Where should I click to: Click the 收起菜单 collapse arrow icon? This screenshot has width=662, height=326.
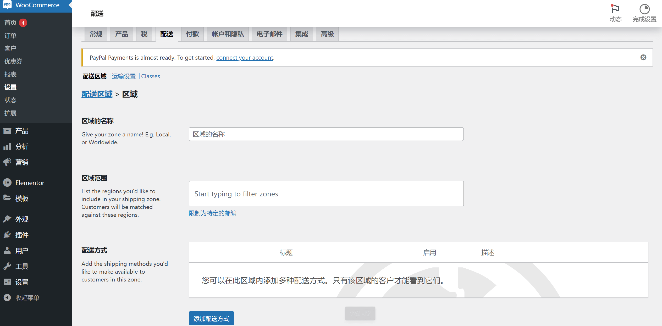click(x=7, y=297)
